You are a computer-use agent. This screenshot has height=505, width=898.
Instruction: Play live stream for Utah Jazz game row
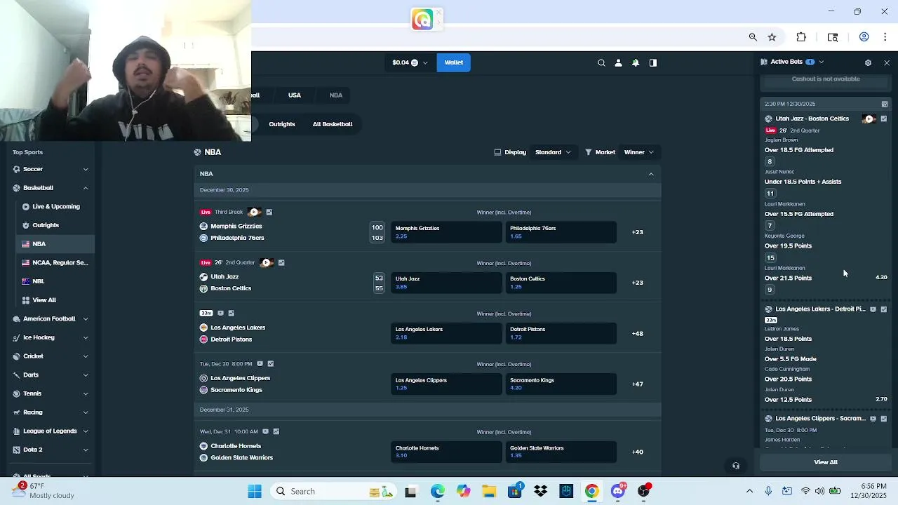click(267, 262)
